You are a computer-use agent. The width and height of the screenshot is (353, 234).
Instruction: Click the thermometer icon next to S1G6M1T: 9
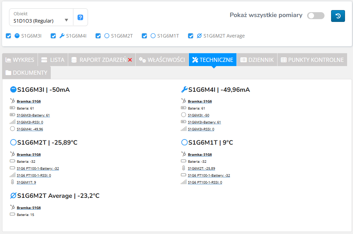(x=13, y=182)
